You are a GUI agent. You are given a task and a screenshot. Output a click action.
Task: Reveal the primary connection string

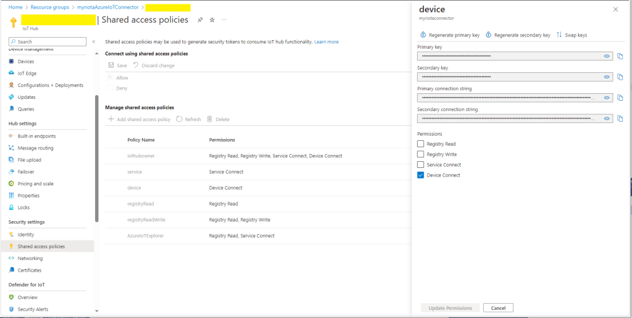(x=607, y=98)
